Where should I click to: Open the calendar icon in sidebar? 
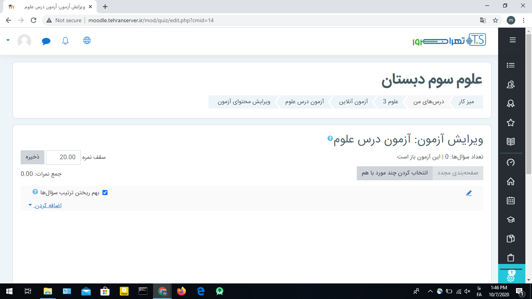(x=511, y=201)
